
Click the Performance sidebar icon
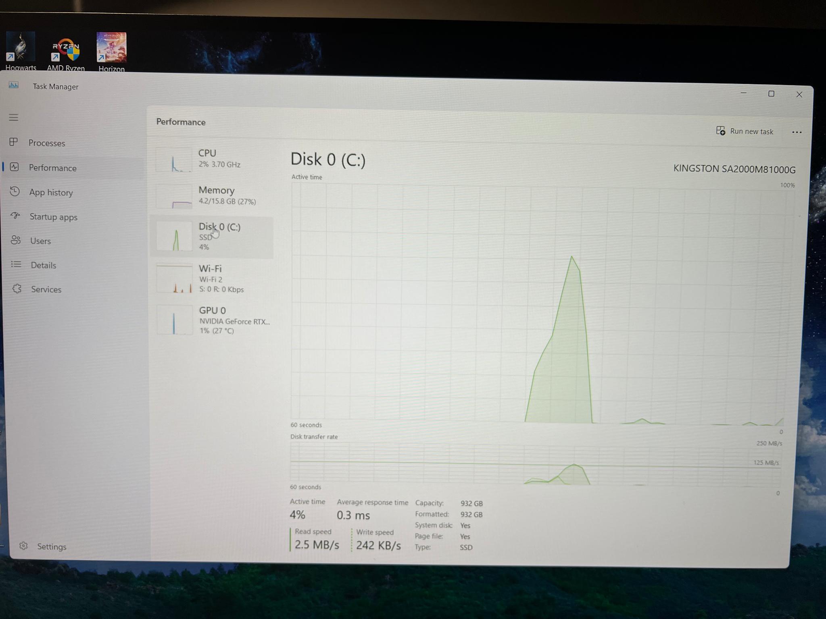15,167
